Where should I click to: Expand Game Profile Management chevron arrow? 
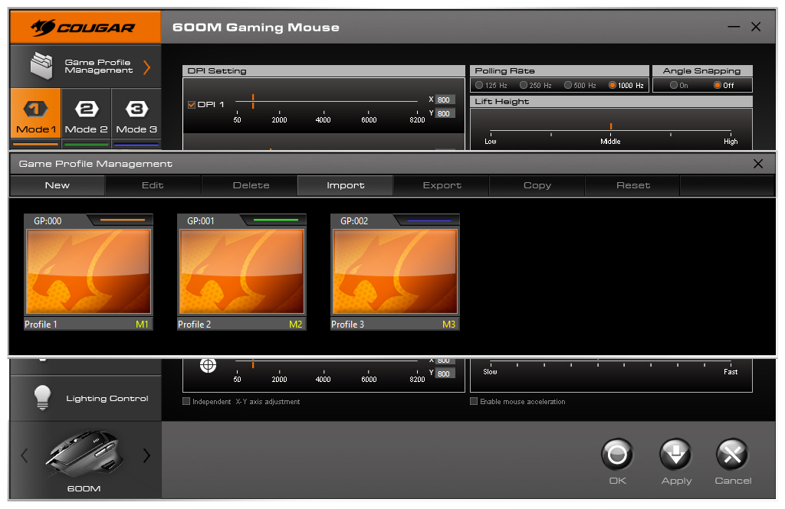pyautogui.click(x=146, y=67)
